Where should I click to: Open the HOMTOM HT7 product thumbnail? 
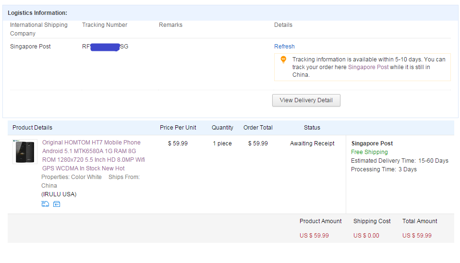pyautogui.click(x=25, y=152)
